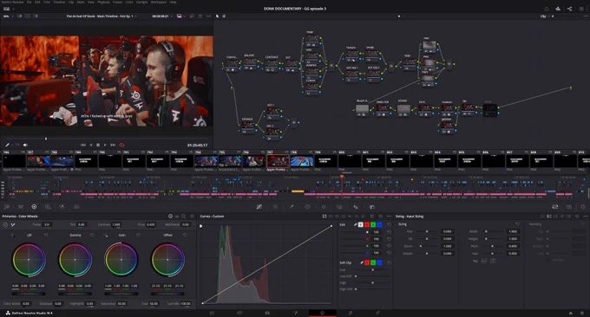
Task: Jump to first frame in viewer
Action: pyautogui.click(x=83, y=145)
